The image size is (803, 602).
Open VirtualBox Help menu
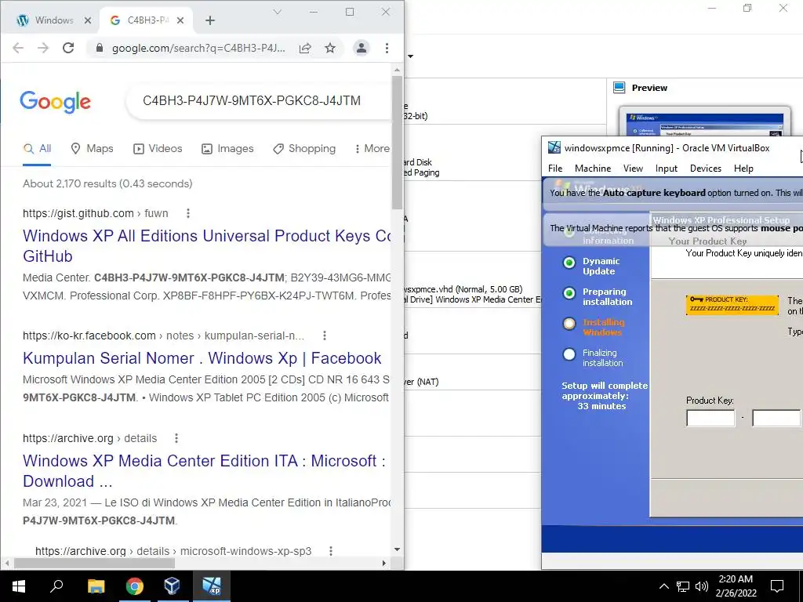click(x=743, y=169)
